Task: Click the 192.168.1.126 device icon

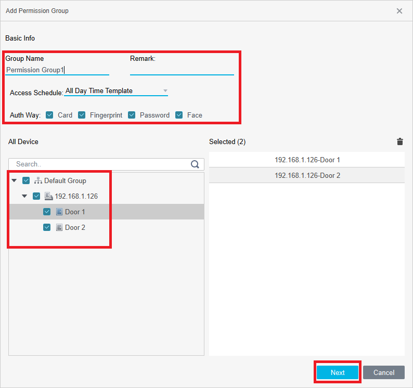Action: 48,196
